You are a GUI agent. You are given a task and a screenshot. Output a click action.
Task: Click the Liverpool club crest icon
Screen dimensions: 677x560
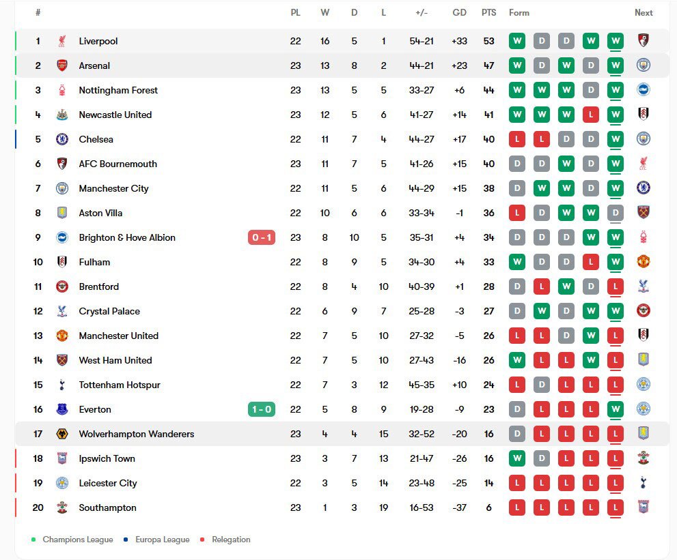coord(62,41)
